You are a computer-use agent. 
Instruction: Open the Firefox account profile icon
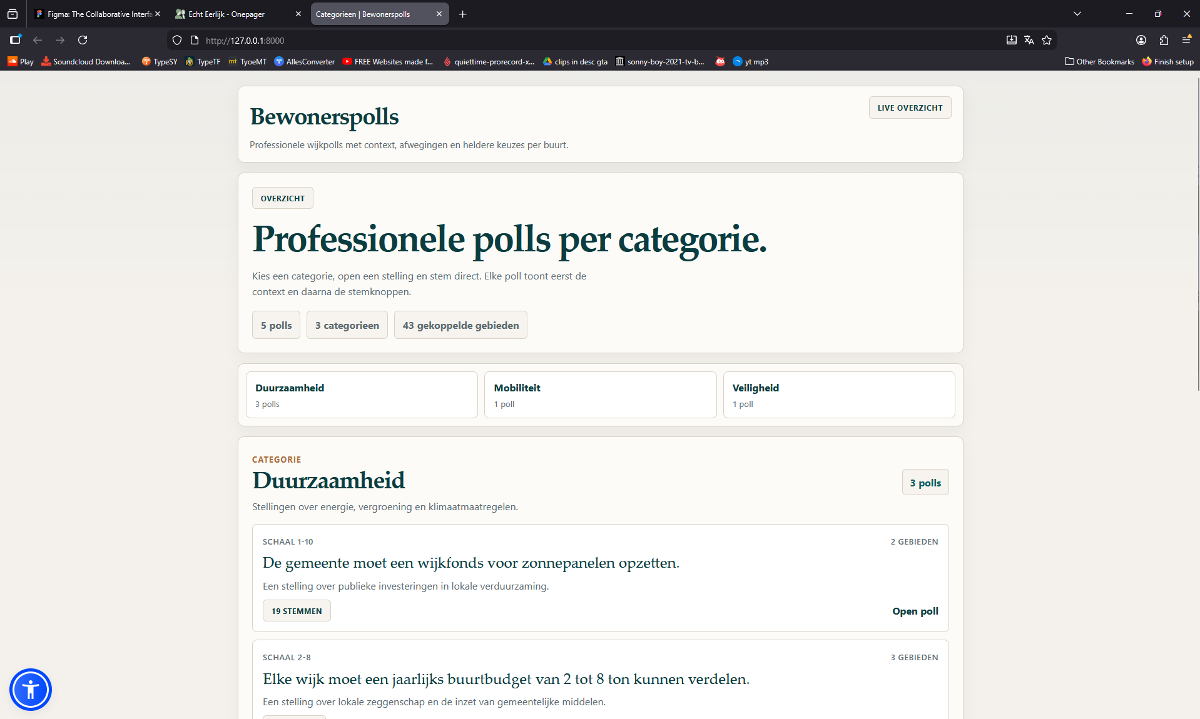(1141, 40)
